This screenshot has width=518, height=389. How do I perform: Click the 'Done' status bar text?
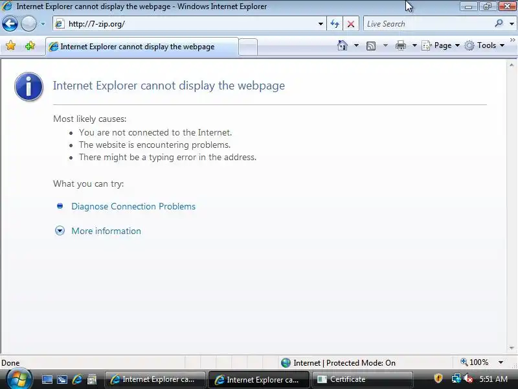coord(10,363)
